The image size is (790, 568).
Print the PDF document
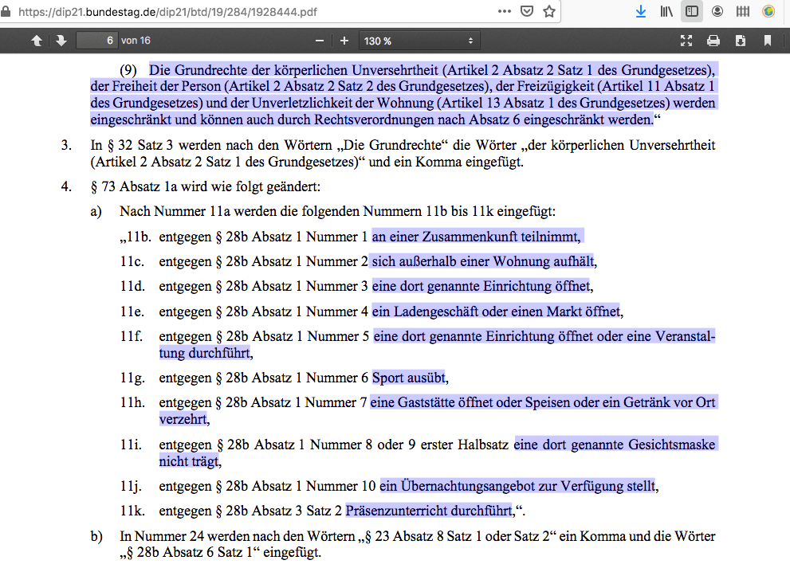coord(713,41)
